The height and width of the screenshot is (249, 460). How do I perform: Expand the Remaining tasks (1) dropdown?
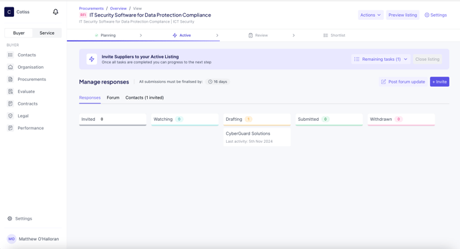(x=380, y=59)
